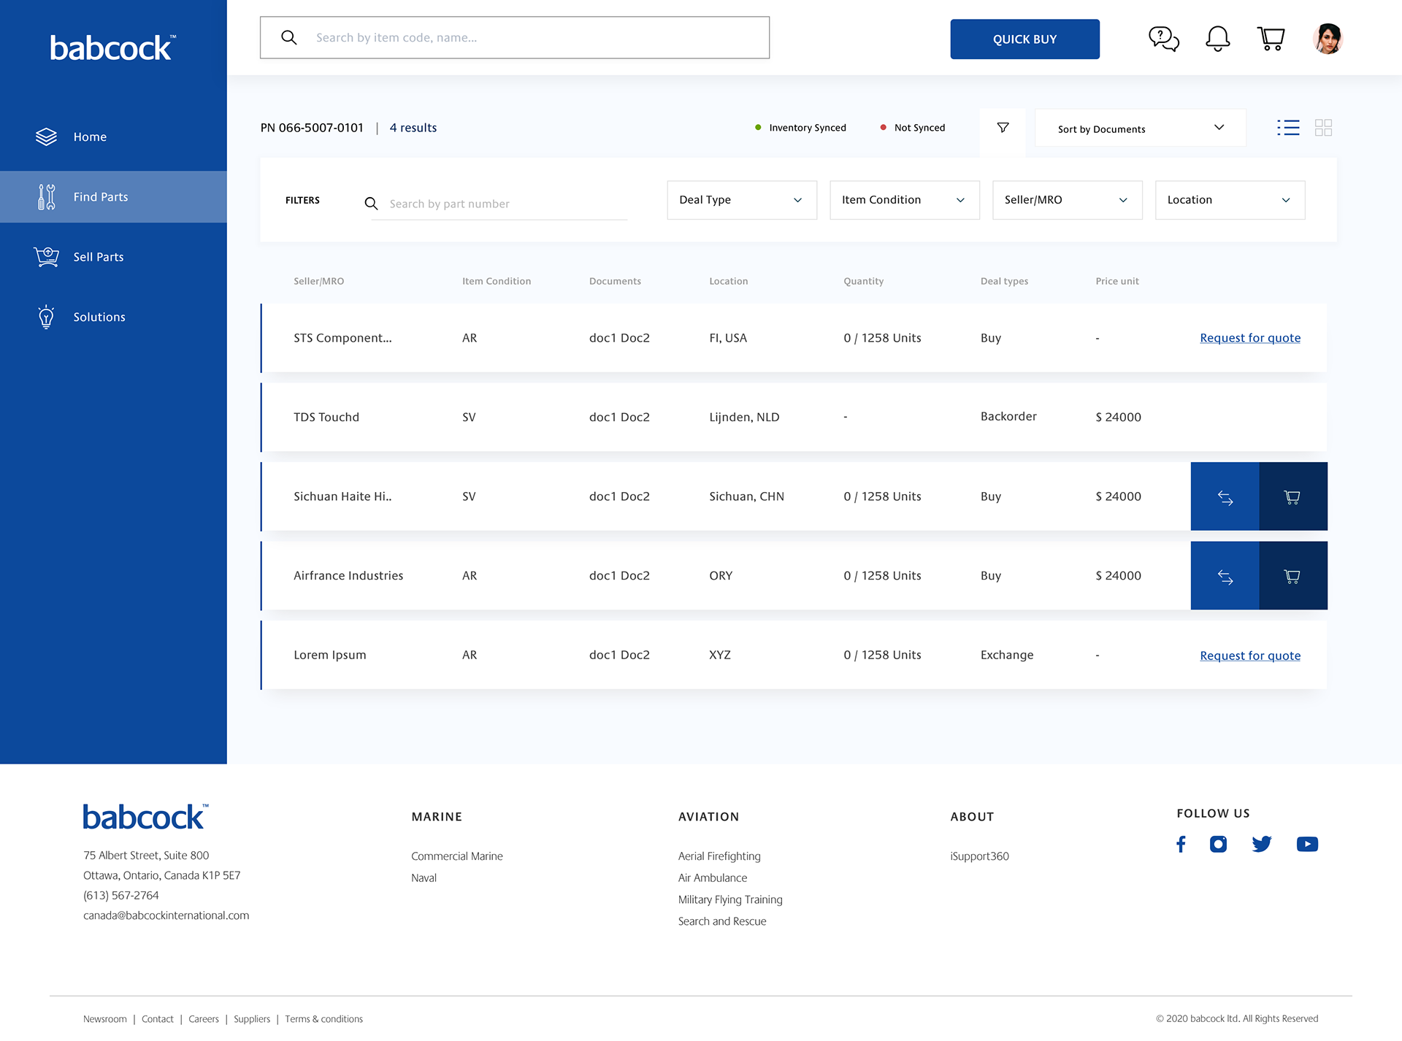This screenshot has height=1041, width=1402.
Task: Click exchange arrows on Airfrance Industries row
Action: tap(1225, 577)
